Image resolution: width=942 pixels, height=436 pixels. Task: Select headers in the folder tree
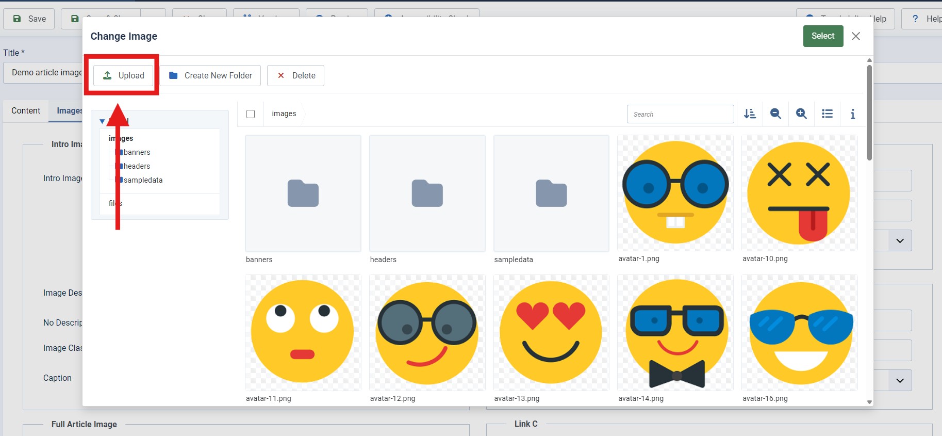point(137,166)
